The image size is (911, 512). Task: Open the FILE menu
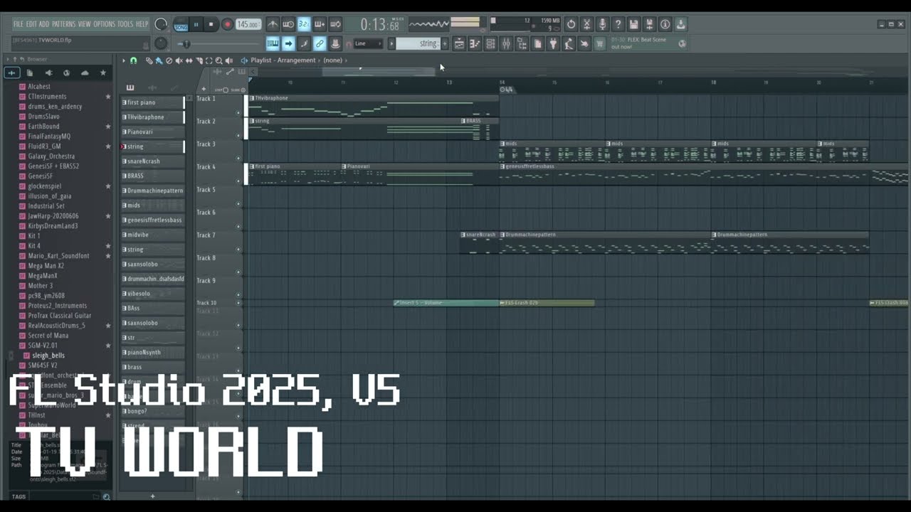coord(18,24)
